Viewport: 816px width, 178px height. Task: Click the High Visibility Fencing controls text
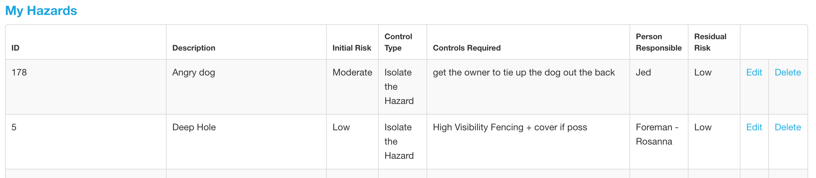[x=510, y=127]
